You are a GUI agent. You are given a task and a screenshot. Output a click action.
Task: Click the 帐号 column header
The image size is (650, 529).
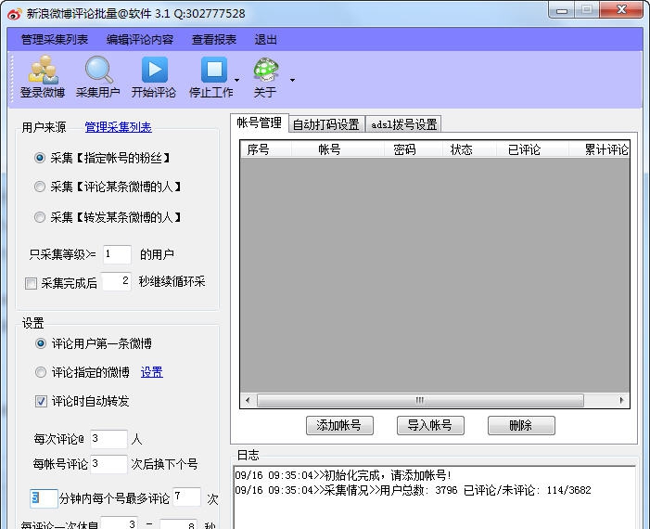tap(338, 149)
